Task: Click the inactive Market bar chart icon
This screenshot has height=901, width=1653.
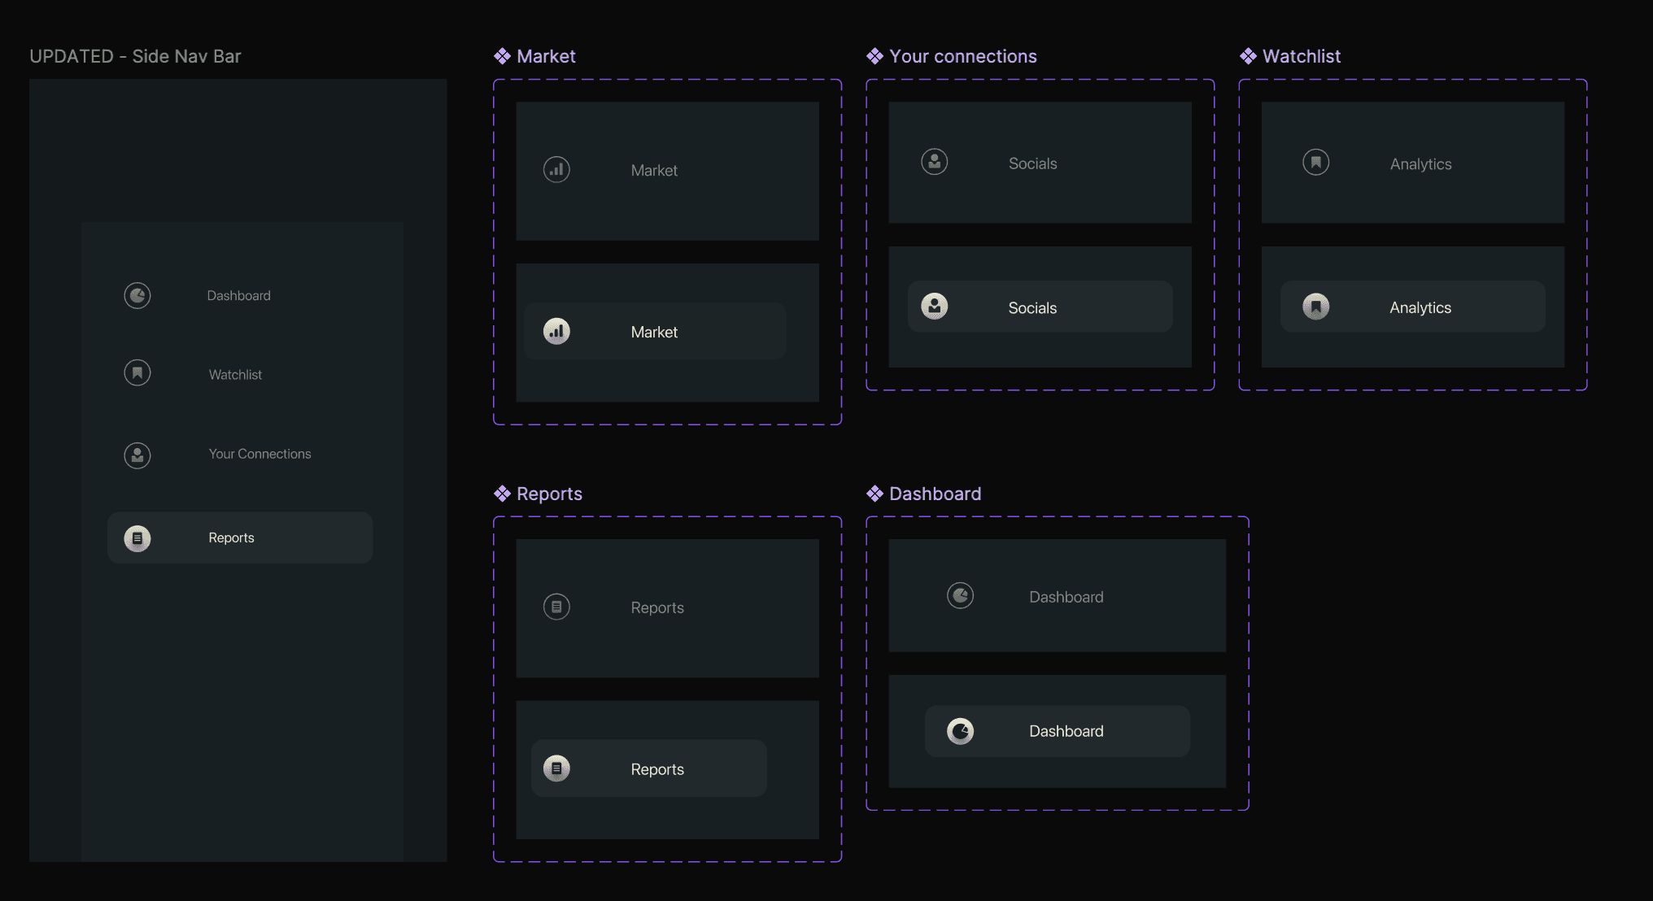Action: pyautogui.click(x=556, y=170)
